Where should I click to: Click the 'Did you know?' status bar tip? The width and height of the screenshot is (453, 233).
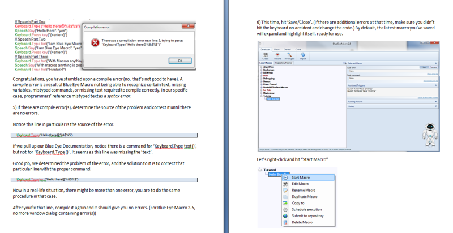click(x=305, y=150)
